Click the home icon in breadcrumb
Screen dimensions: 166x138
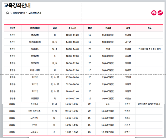coord(7,13)
